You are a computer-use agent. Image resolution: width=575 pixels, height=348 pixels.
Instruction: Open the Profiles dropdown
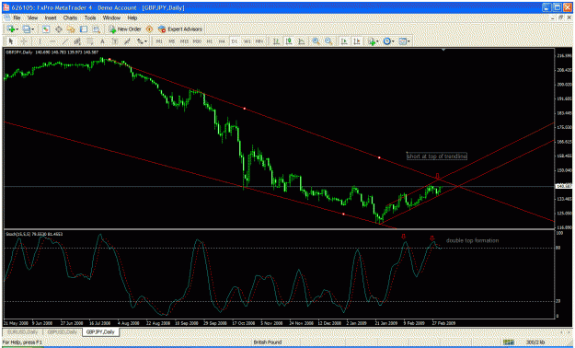(x=29, y=29)
